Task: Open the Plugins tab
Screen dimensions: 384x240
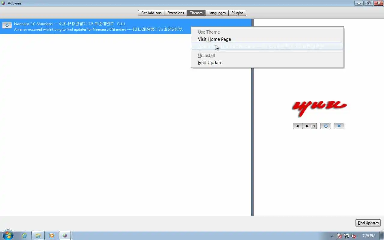Action: pyautogui.click(x=237, y=13)
